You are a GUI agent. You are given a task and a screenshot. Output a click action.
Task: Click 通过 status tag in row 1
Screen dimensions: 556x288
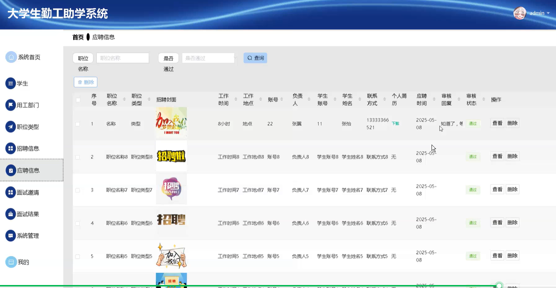pyautogui.click(x=473, y=124)
